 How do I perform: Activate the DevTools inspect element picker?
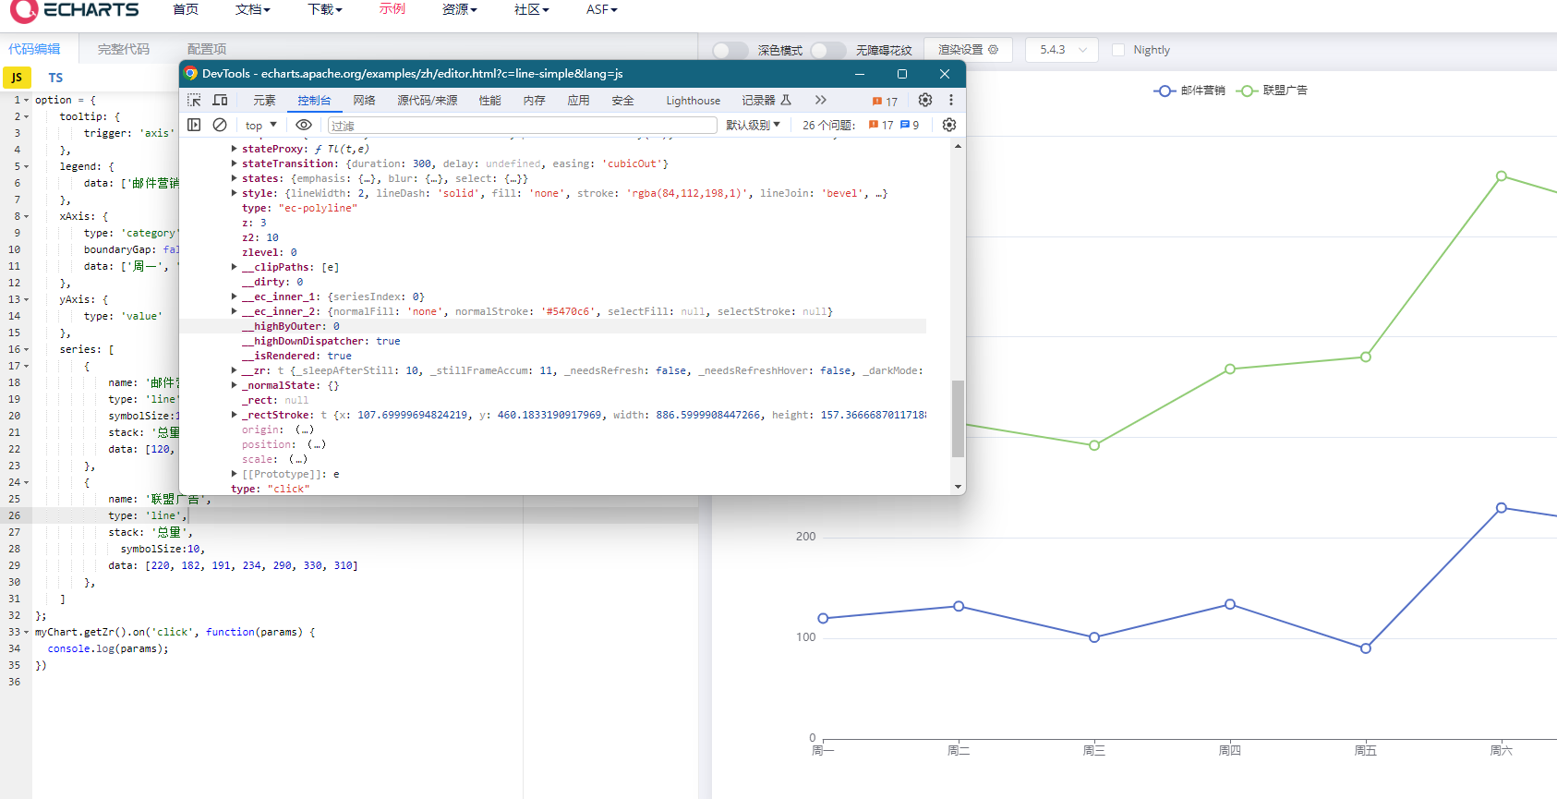pyautogui.click(x=194, y=100)
